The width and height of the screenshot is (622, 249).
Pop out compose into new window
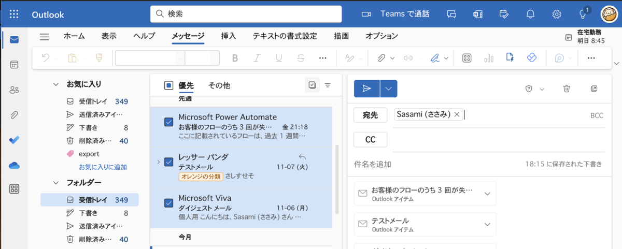pyautogui.click(x=594, y=89)
